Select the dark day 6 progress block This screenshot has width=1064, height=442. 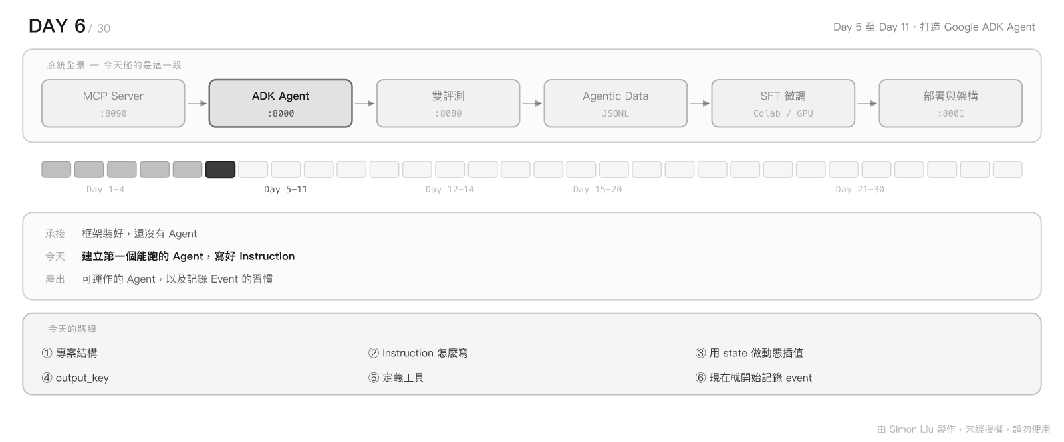tap(220, 169)
